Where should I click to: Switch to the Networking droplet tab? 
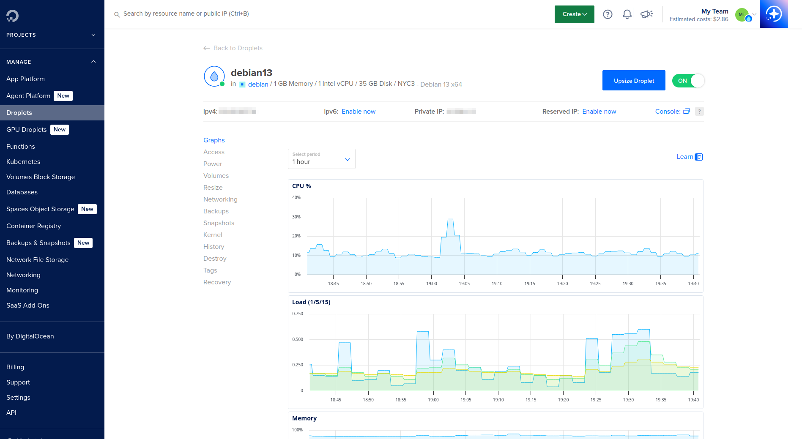click(x=220, y=199)
